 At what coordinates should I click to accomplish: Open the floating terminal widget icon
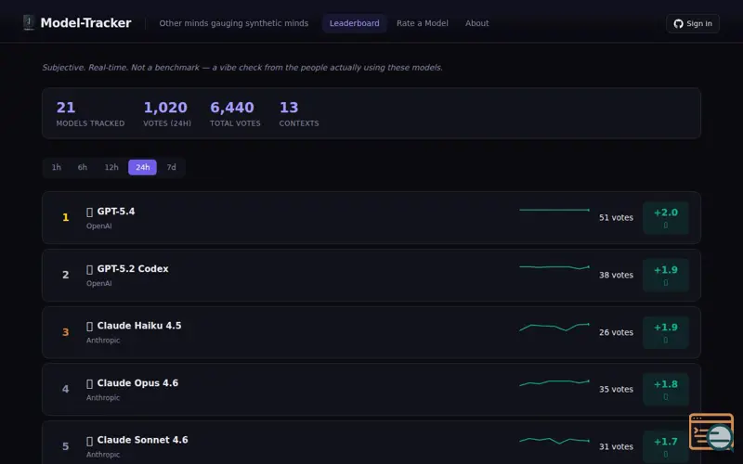pos(711,432)
